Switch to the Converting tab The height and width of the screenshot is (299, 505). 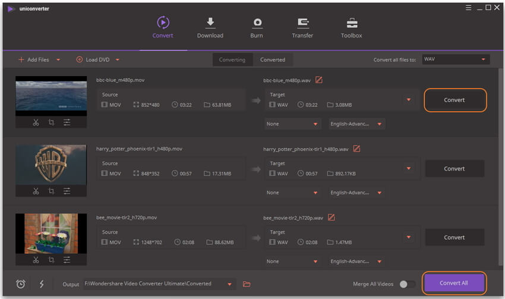tap(232, 59)
